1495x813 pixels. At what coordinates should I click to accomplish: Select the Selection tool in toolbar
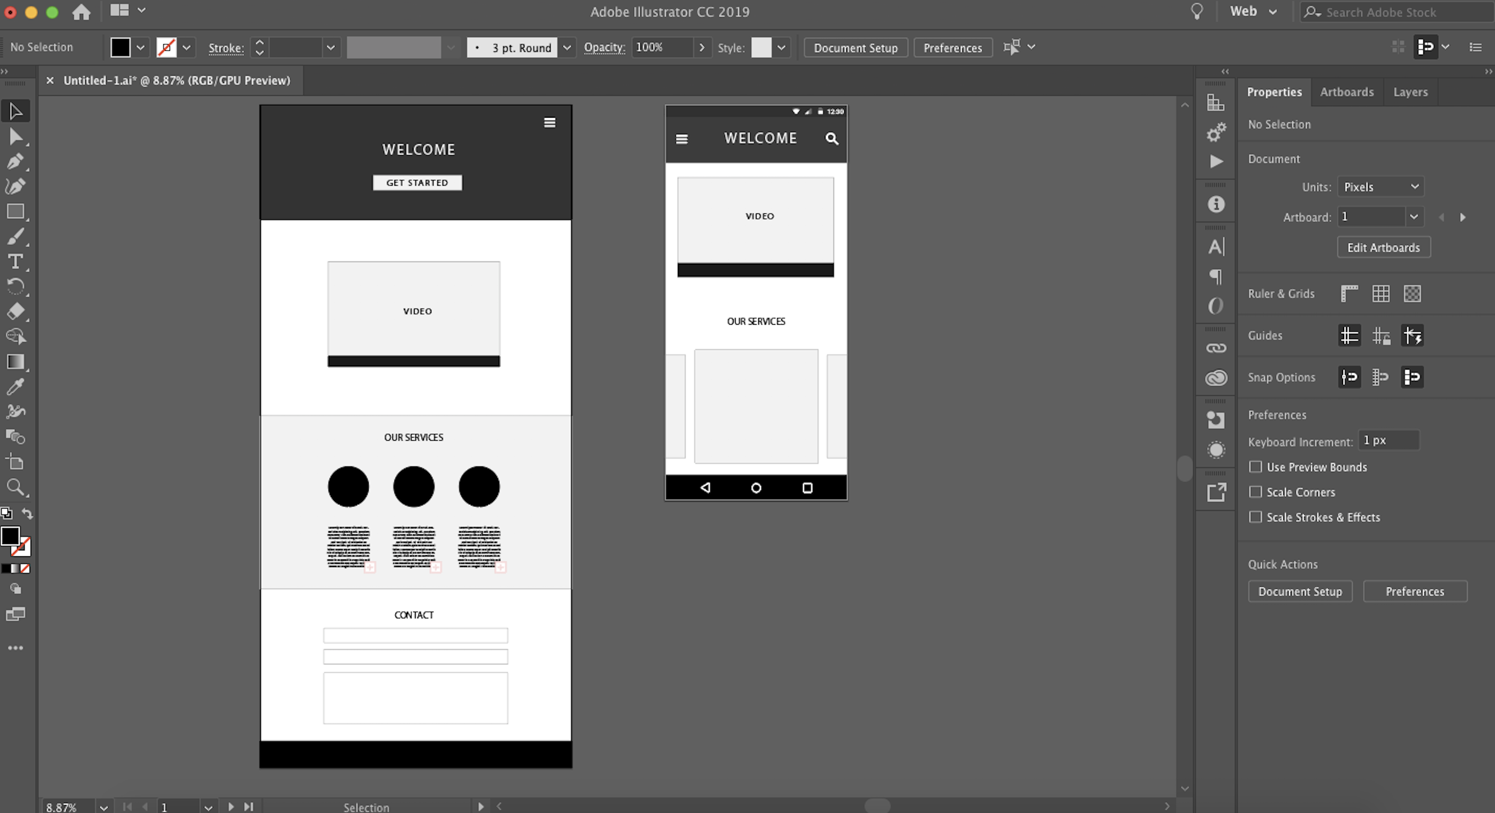click(x=15, y=110)
